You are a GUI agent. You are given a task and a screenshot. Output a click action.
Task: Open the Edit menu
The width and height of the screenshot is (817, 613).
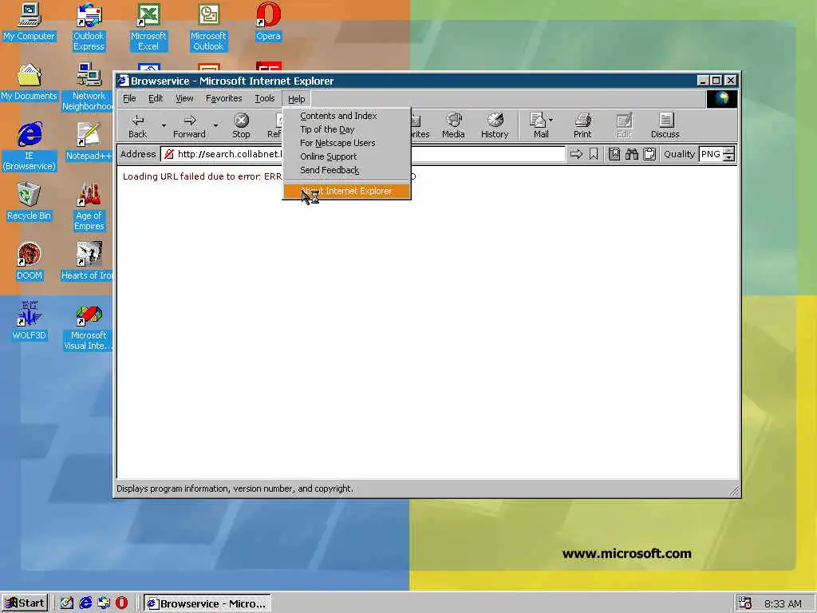(x=156, y=98)
